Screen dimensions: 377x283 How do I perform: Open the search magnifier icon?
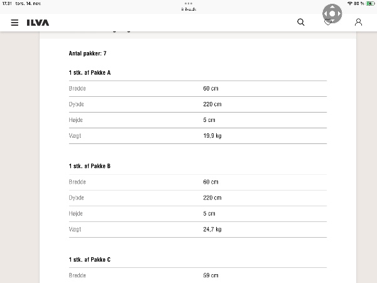click(x=301, y=22)
